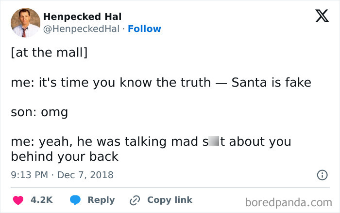Click the blue reply speech bubble icon
The image size is (340, 213).
tap(75, 200)
